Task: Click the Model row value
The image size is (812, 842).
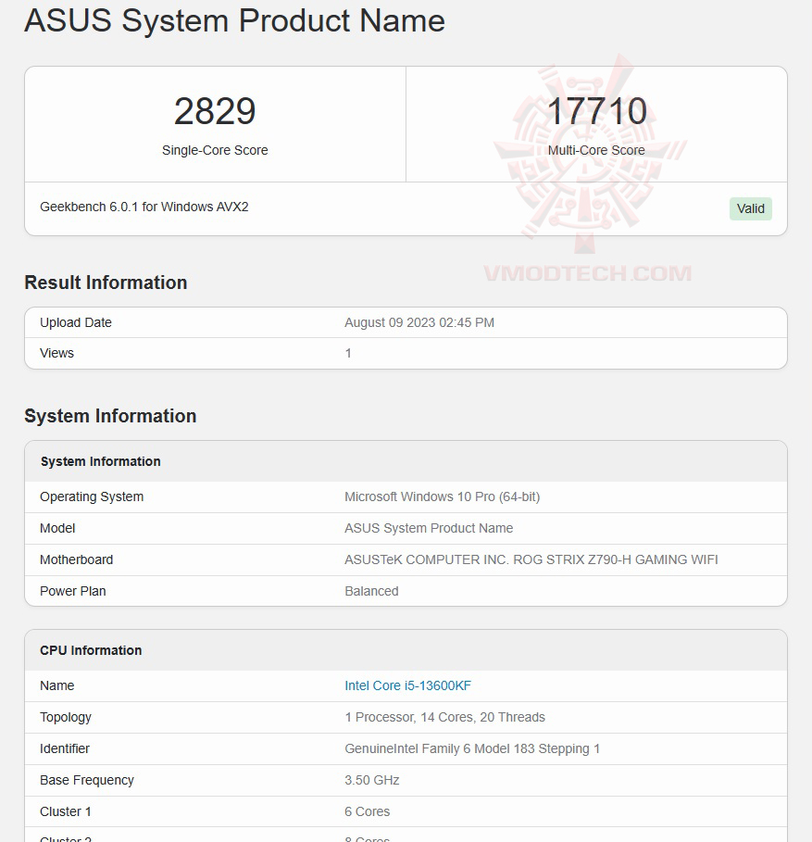Action: (x=429, y=528)
